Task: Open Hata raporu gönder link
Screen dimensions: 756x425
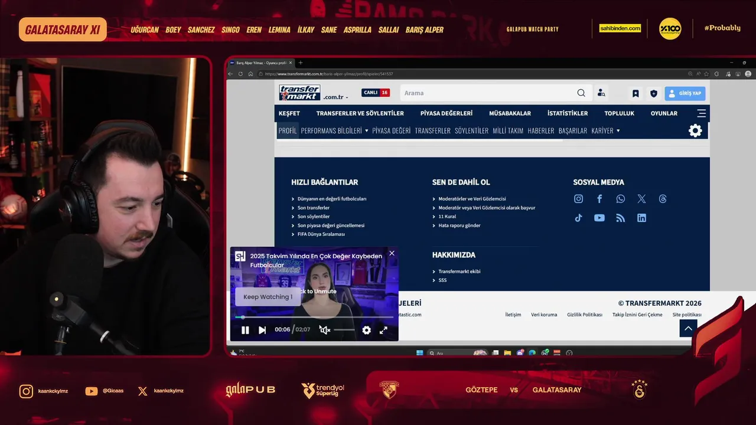Action: pyautogui.click(x=460, y=225)
